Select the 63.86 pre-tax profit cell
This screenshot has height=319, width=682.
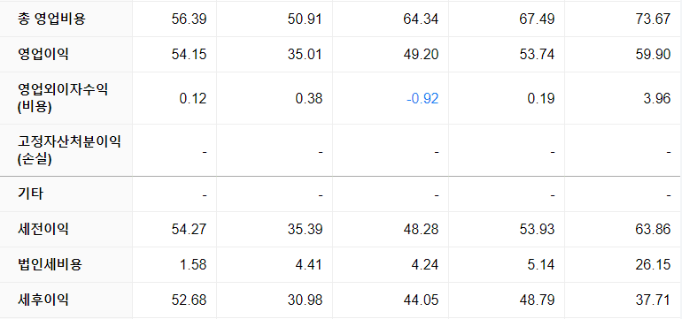click(x=654, y=229)
